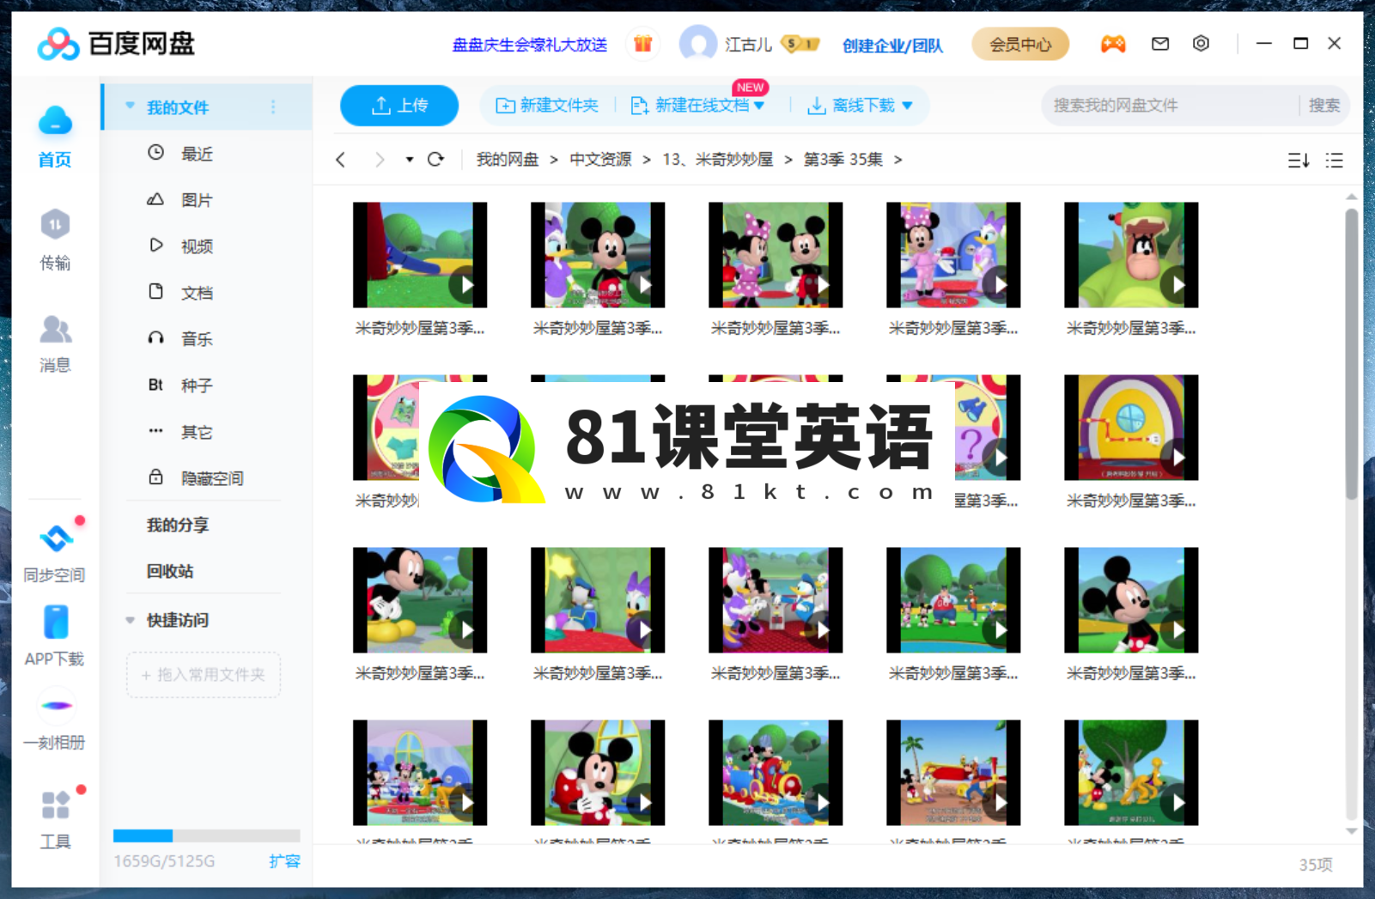Click the 拖入常用文件夹 drop box

click(x=204, y=675)
